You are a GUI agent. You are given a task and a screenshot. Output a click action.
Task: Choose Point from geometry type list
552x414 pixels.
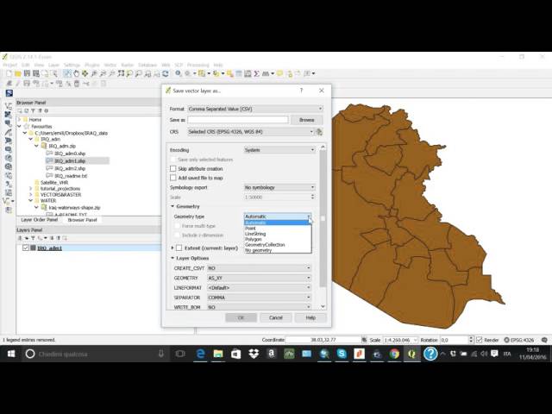pos(278,228)
